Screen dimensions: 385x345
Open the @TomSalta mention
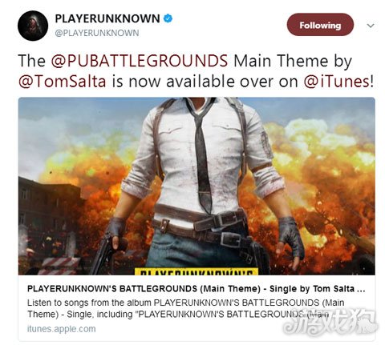pos(63,81)
